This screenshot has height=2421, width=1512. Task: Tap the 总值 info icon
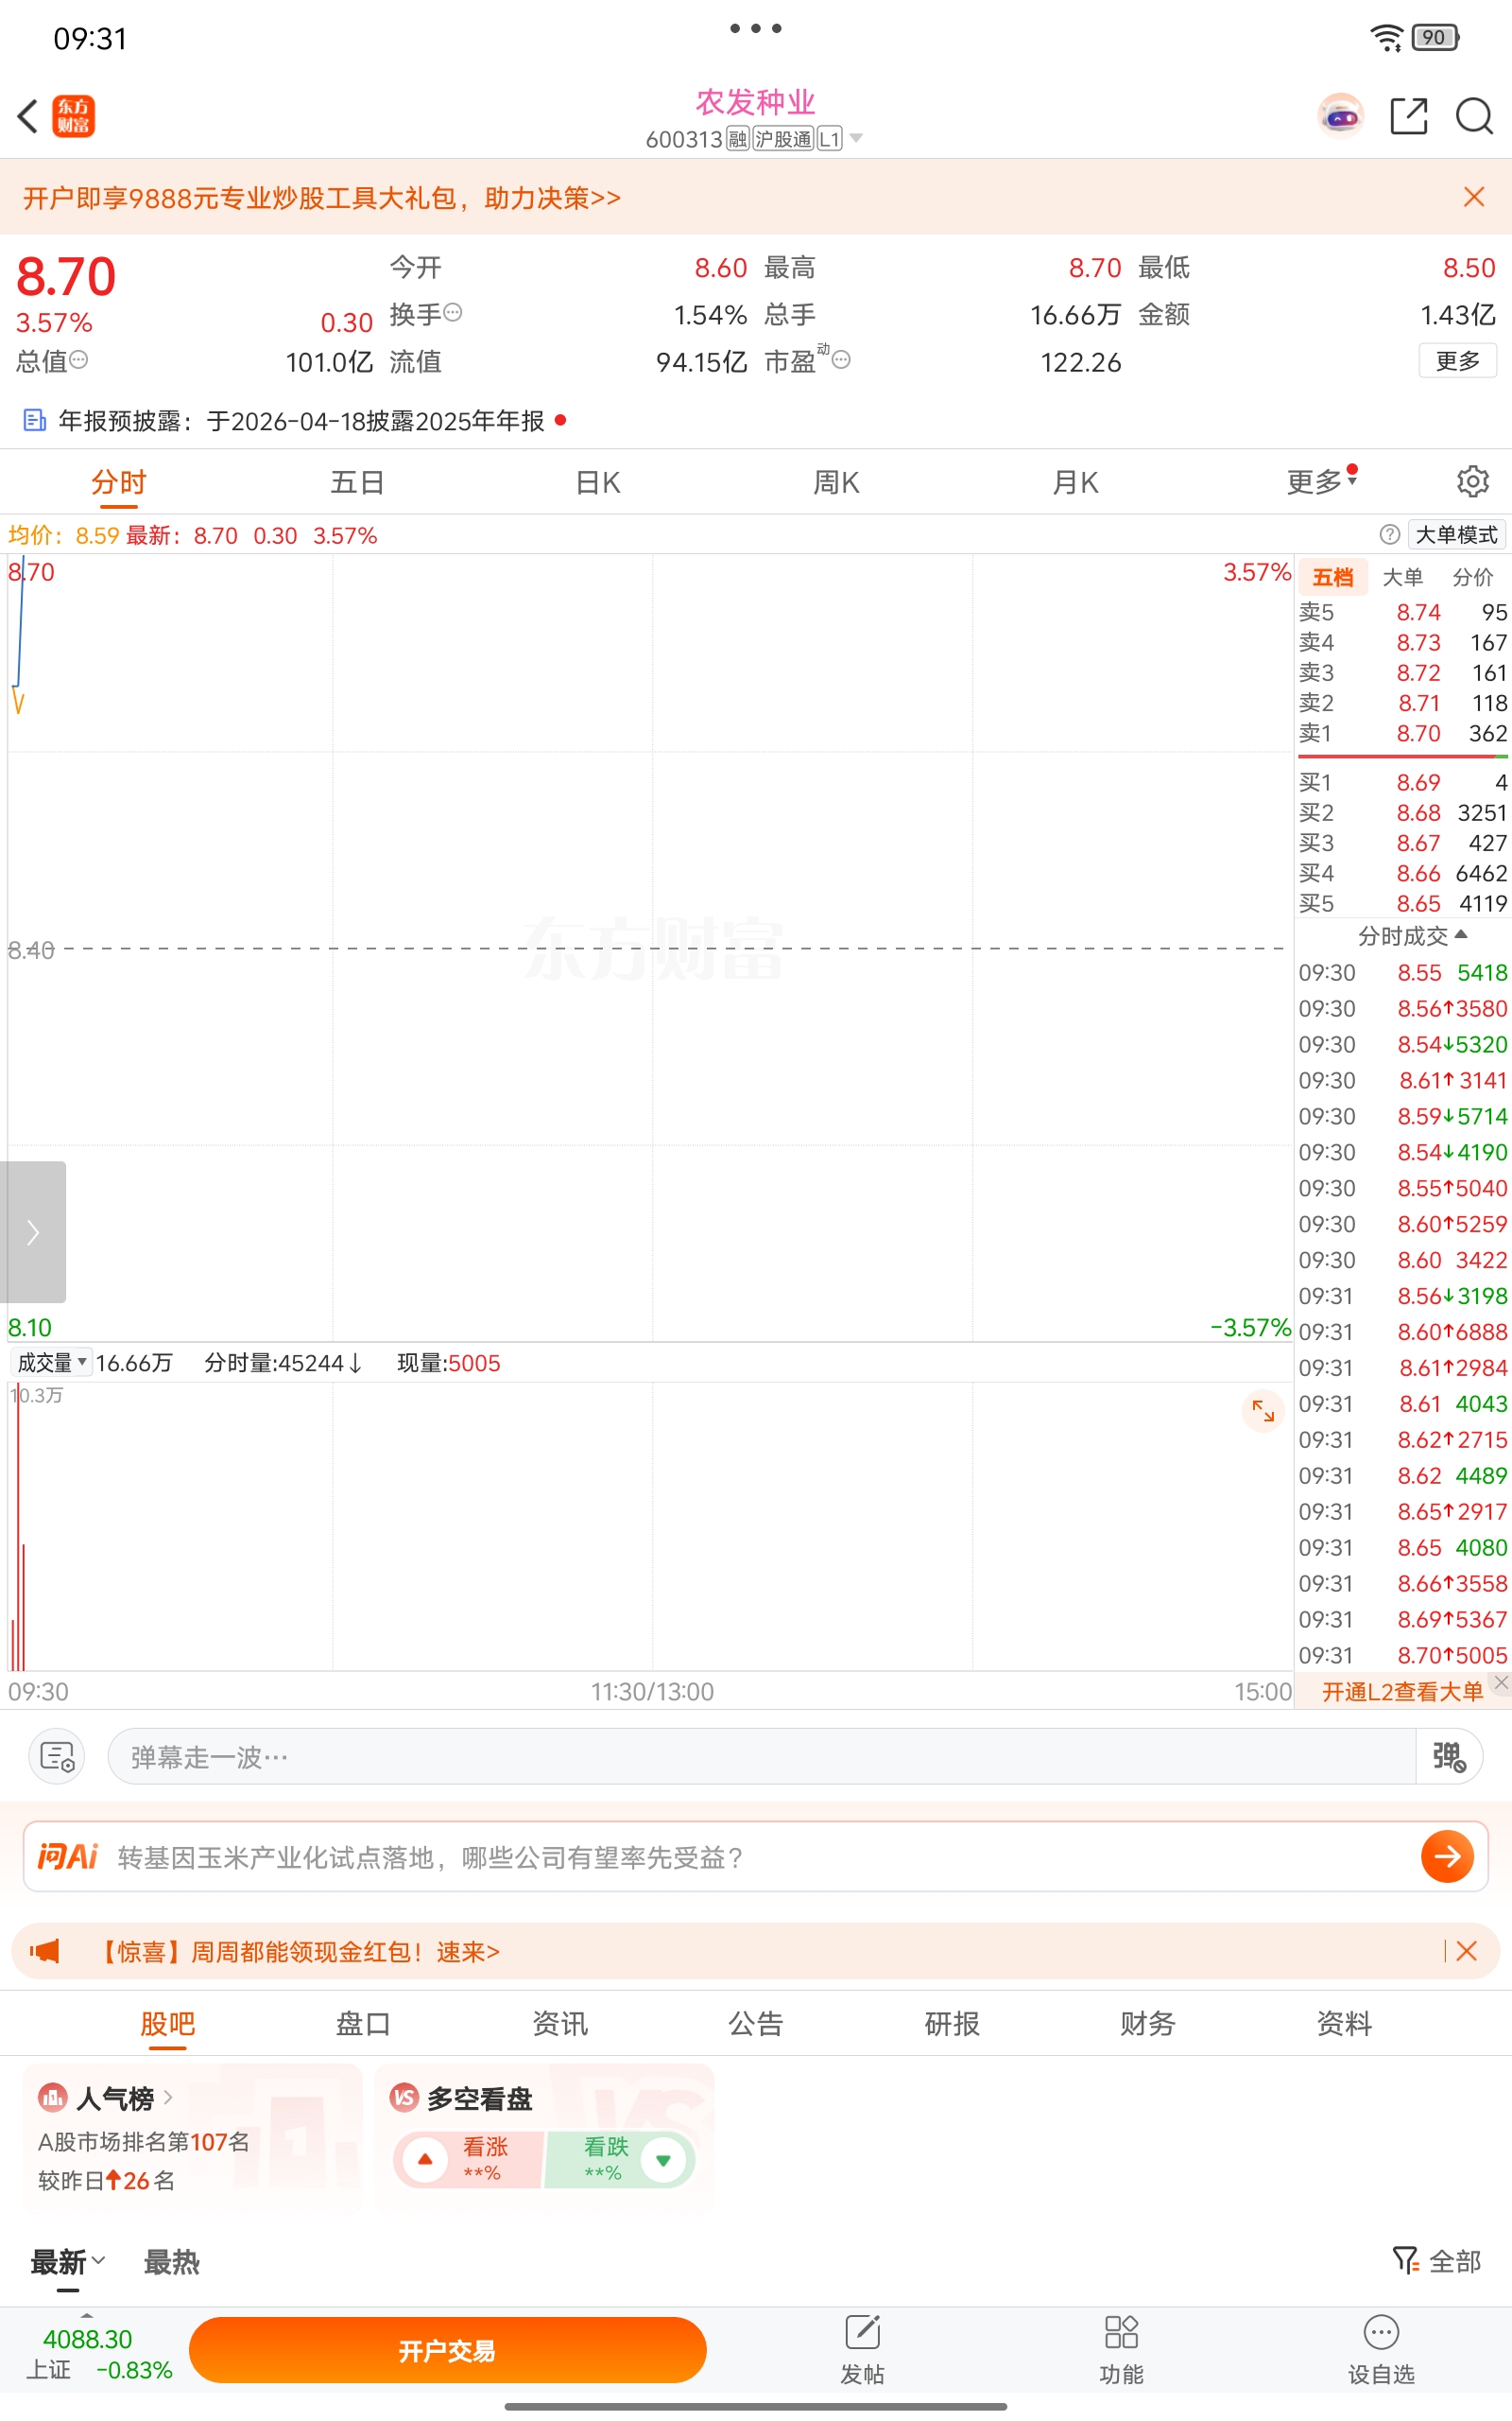pyautogui.click(x=78, y=359)
